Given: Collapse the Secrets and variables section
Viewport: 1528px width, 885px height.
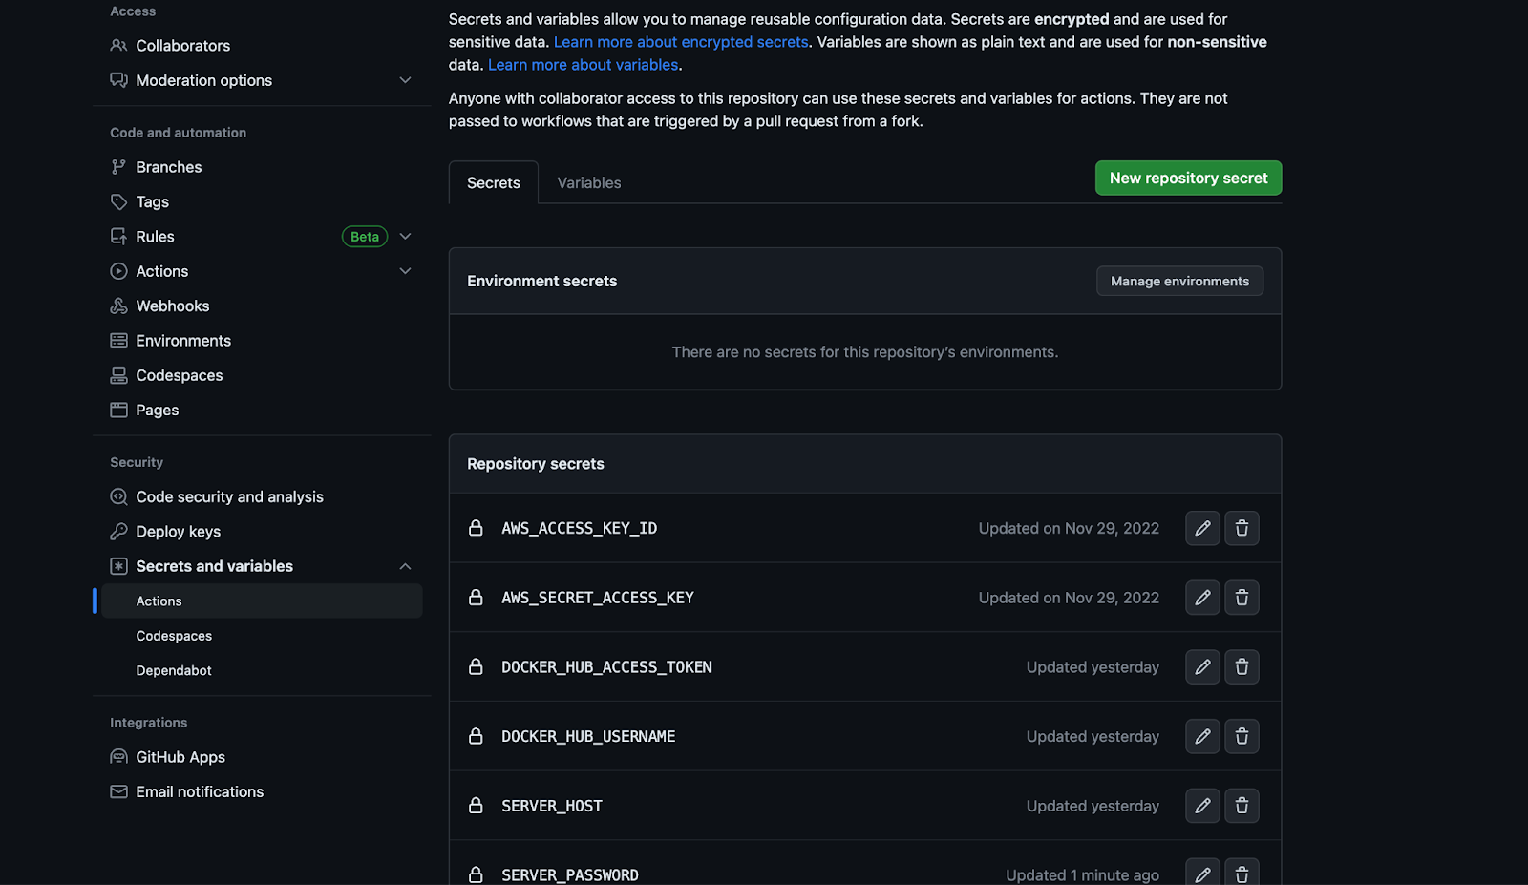Looking at the screenshot, I should [x=405, y=566].
